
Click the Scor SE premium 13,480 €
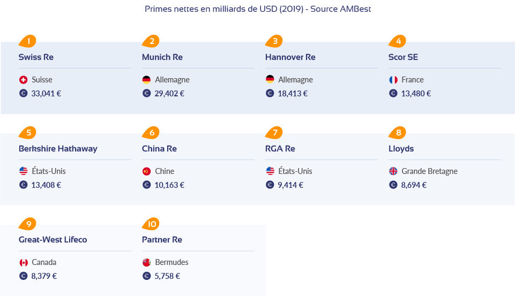pos(416,94)
